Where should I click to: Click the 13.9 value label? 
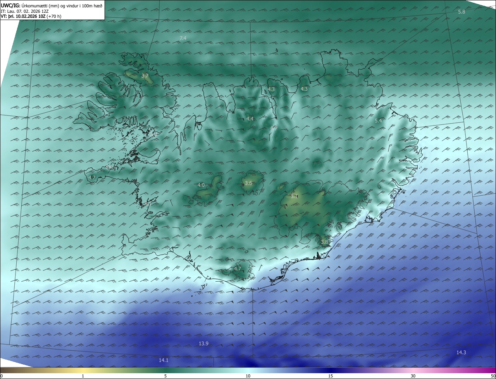click(203, 343)
